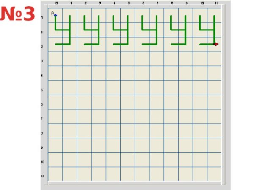Click the bottom-left cell of the grid
This screenshot has width=254, height=190.
(55, 174)
